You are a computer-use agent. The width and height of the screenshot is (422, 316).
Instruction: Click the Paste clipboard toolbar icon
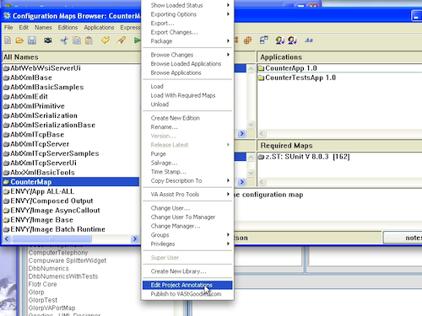click(89, 40)
